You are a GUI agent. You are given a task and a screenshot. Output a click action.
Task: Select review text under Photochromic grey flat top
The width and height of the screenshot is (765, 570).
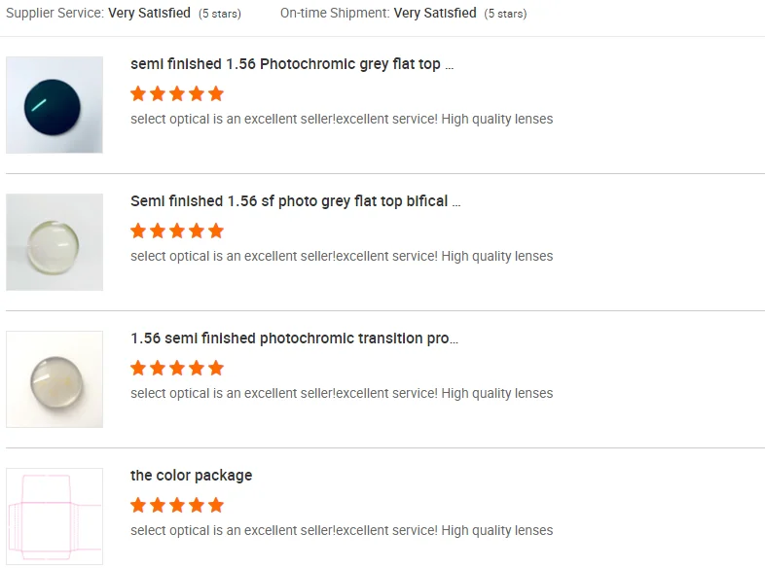(x=341, y=119)
